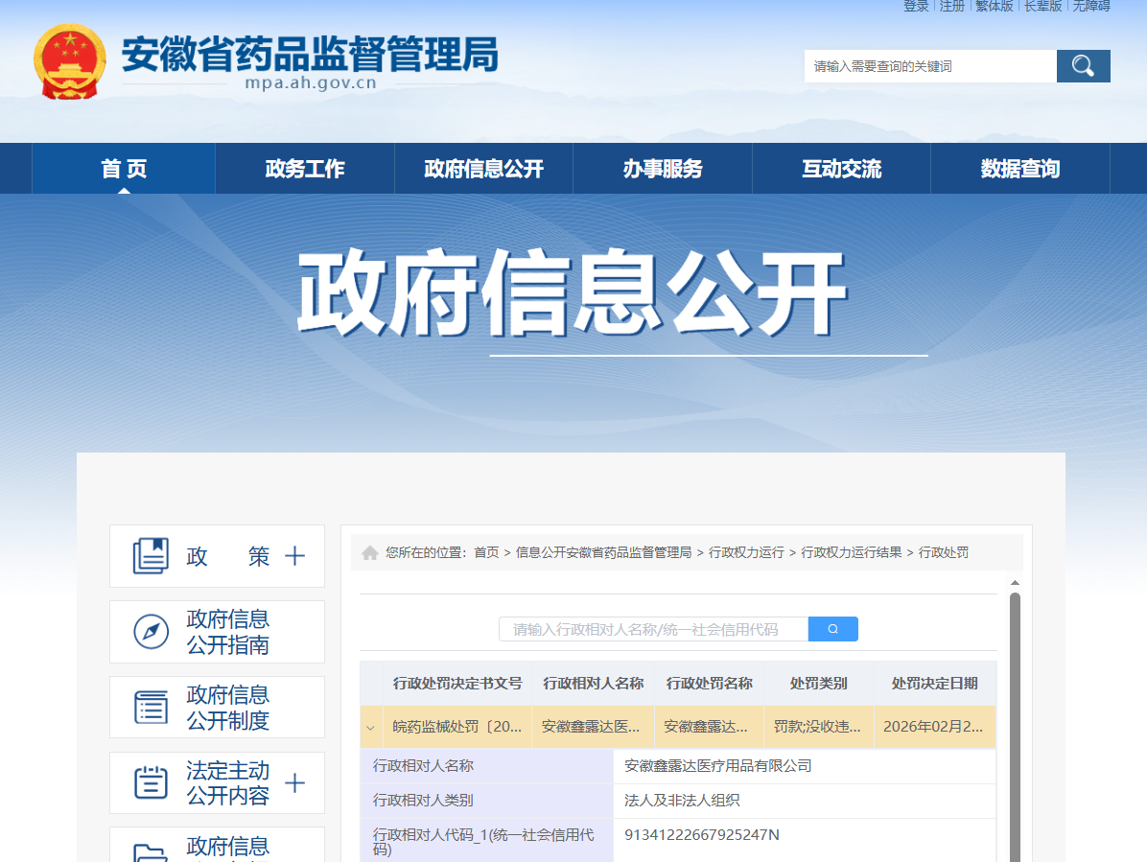Click the policy document icon in sidebar

coord(151,556)
